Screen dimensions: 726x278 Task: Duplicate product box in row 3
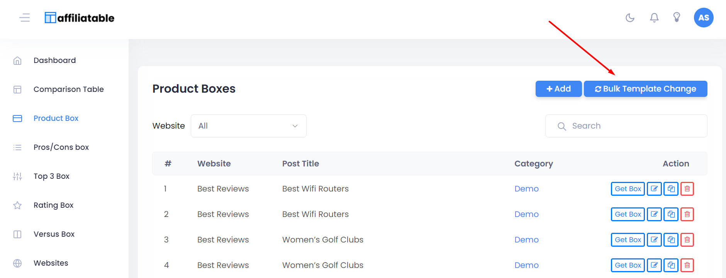point(671,240)
